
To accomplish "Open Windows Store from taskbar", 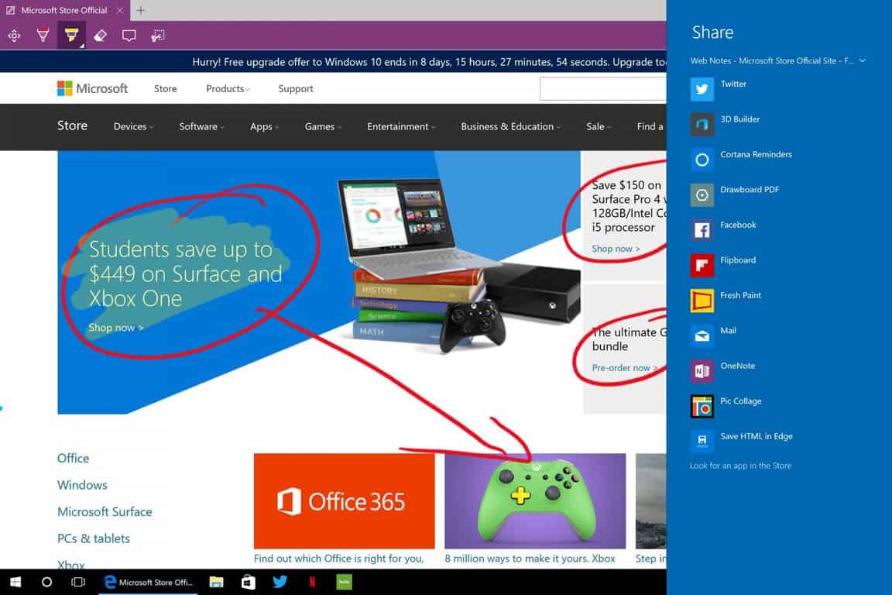I will tap(248, 582).
